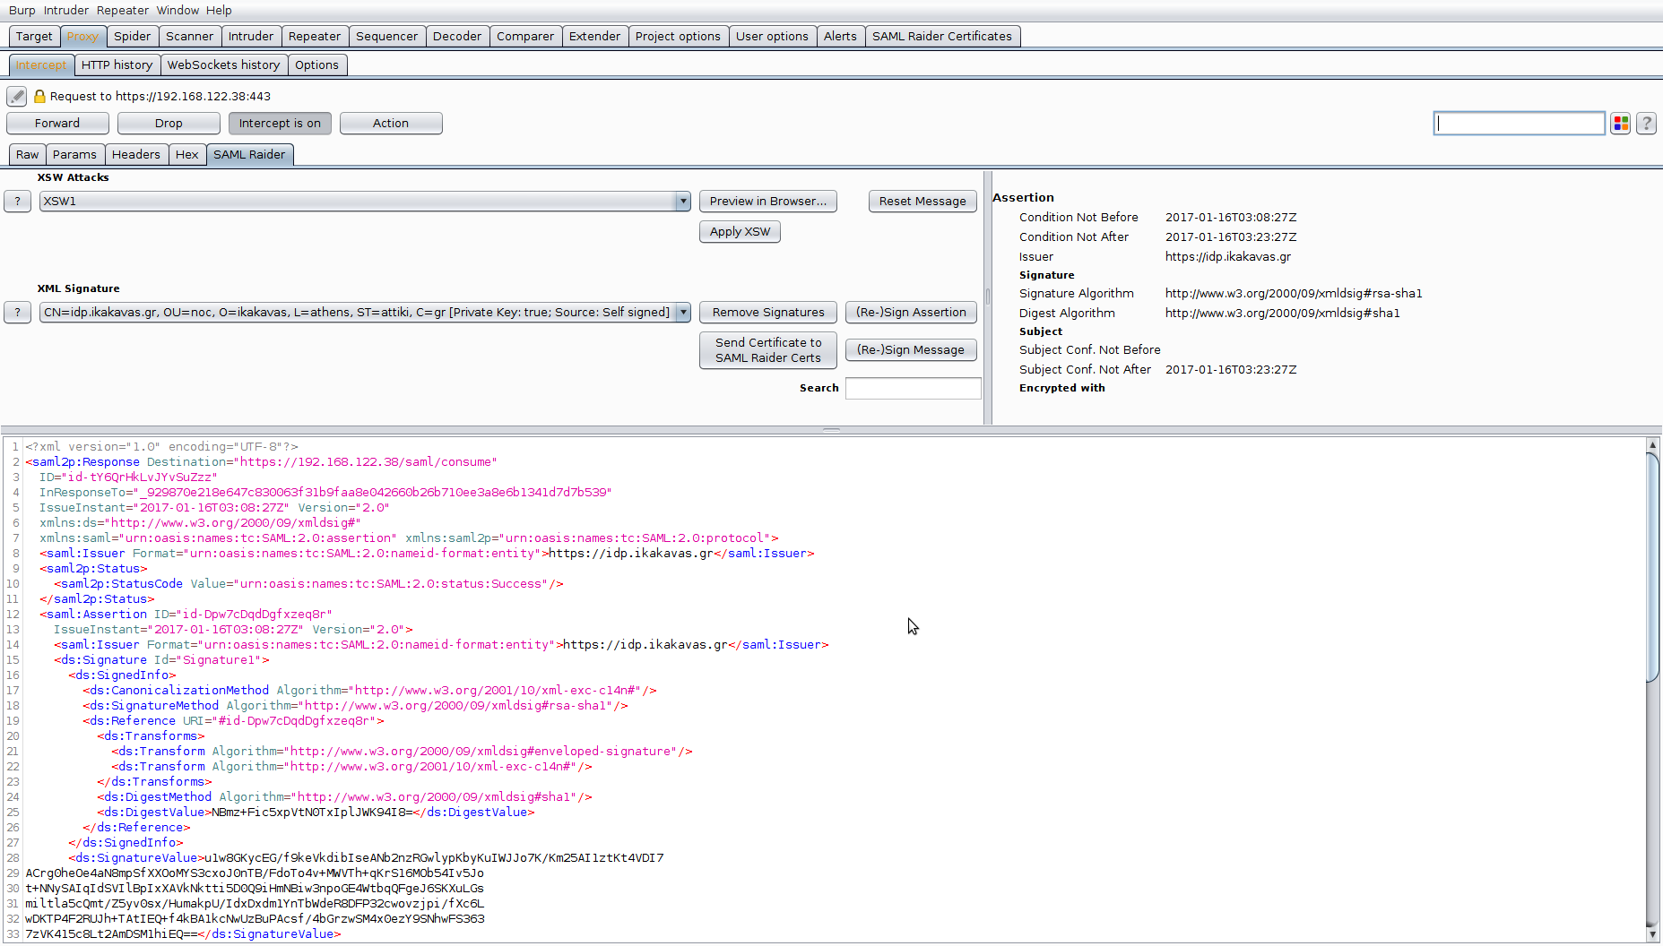
Task: Focus the top-right filter text field
Action: point(1519,124)
